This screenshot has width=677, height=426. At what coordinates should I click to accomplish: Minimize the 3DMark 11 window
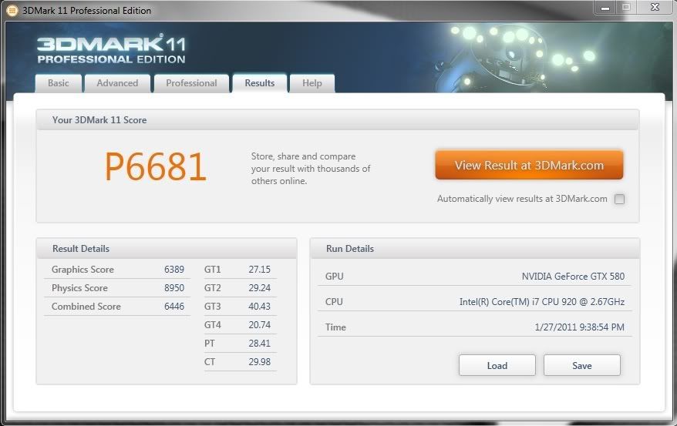pos(605,8)
